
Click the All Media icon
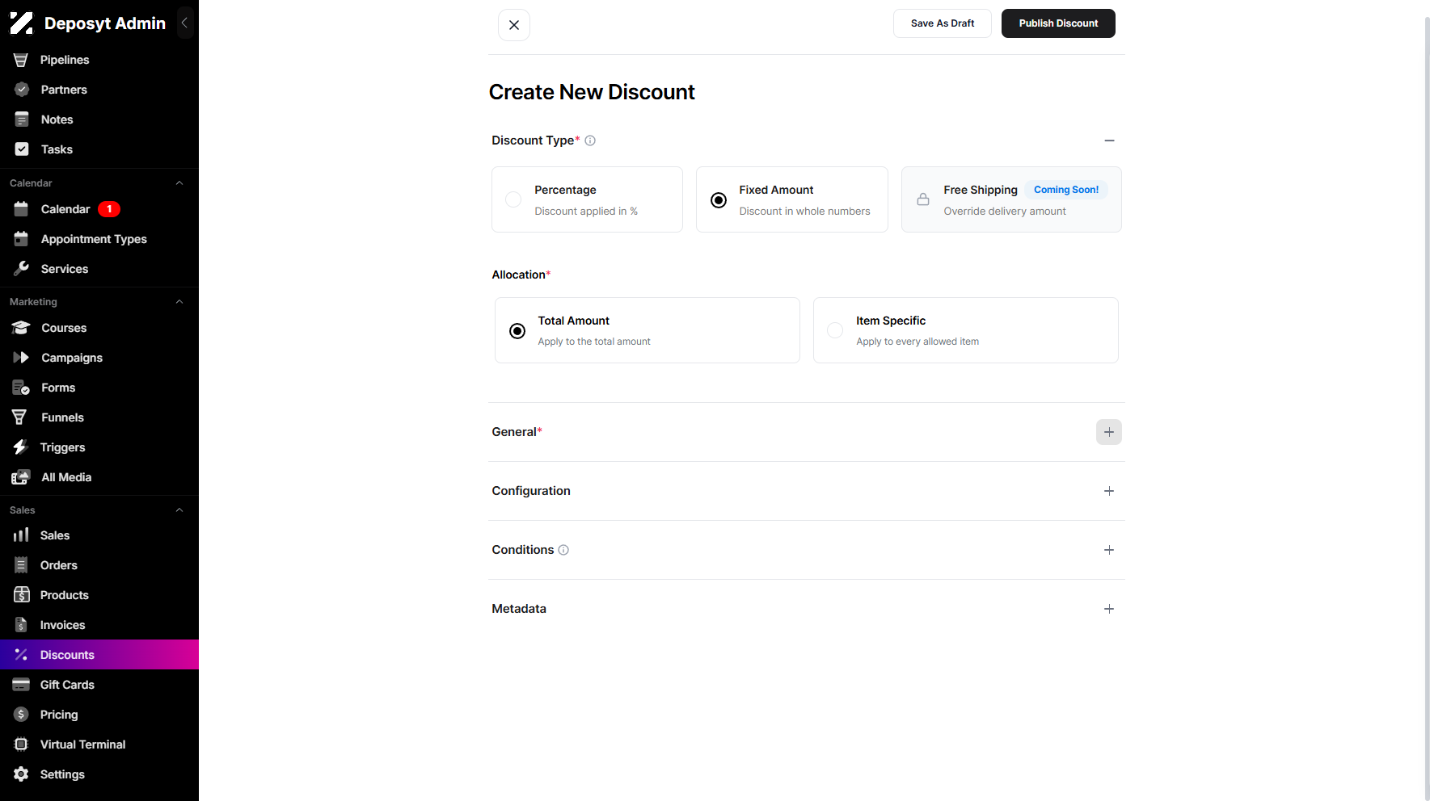(21, 477)
